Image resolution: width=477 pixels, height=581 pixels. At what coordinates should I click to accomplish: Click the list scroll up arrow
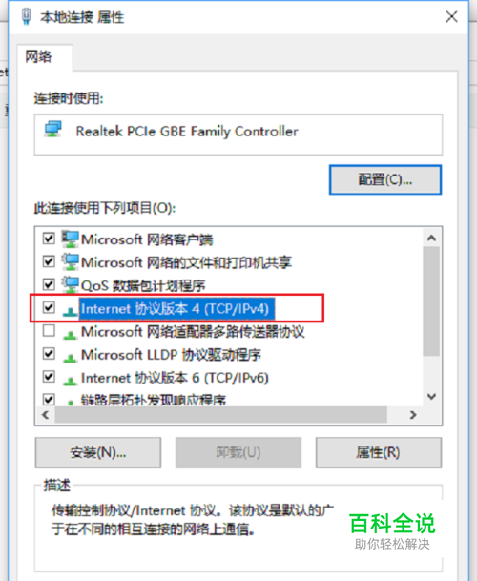(431, 239)
